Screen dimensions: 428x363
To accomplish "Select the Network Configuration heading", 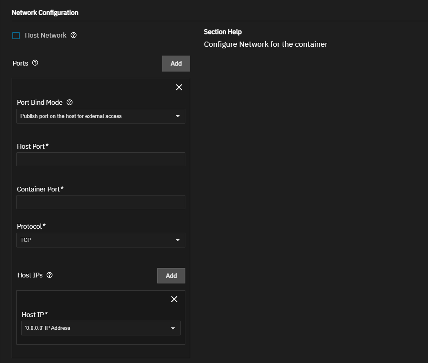I will point(45,13).
